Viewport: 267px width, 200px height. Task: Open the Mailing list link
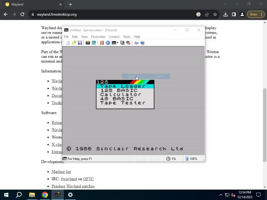point(61,172)
